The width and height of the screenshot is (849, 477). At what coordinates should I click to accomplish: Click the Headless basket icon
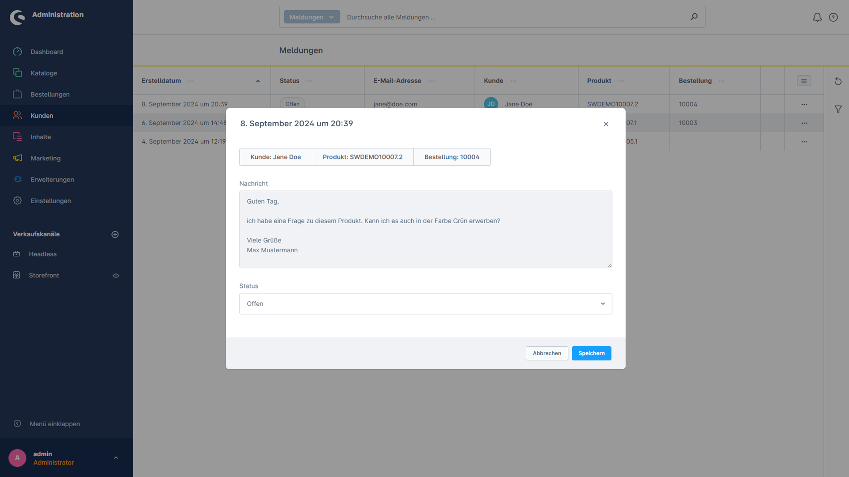[x=17, y=254]
